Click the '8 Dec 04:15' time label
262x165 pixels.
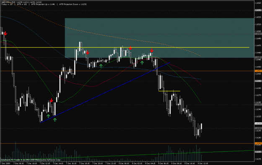point(150,163)
